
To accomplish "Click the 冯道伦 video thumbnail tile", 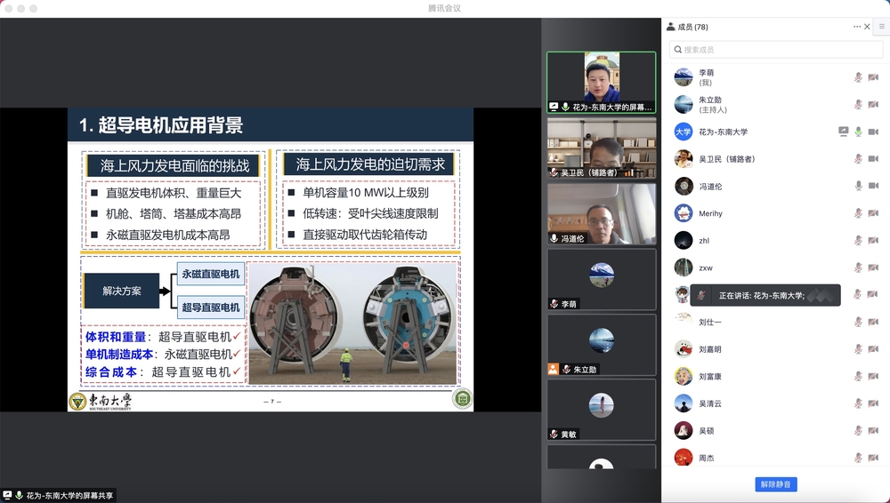I will point(601,213).
